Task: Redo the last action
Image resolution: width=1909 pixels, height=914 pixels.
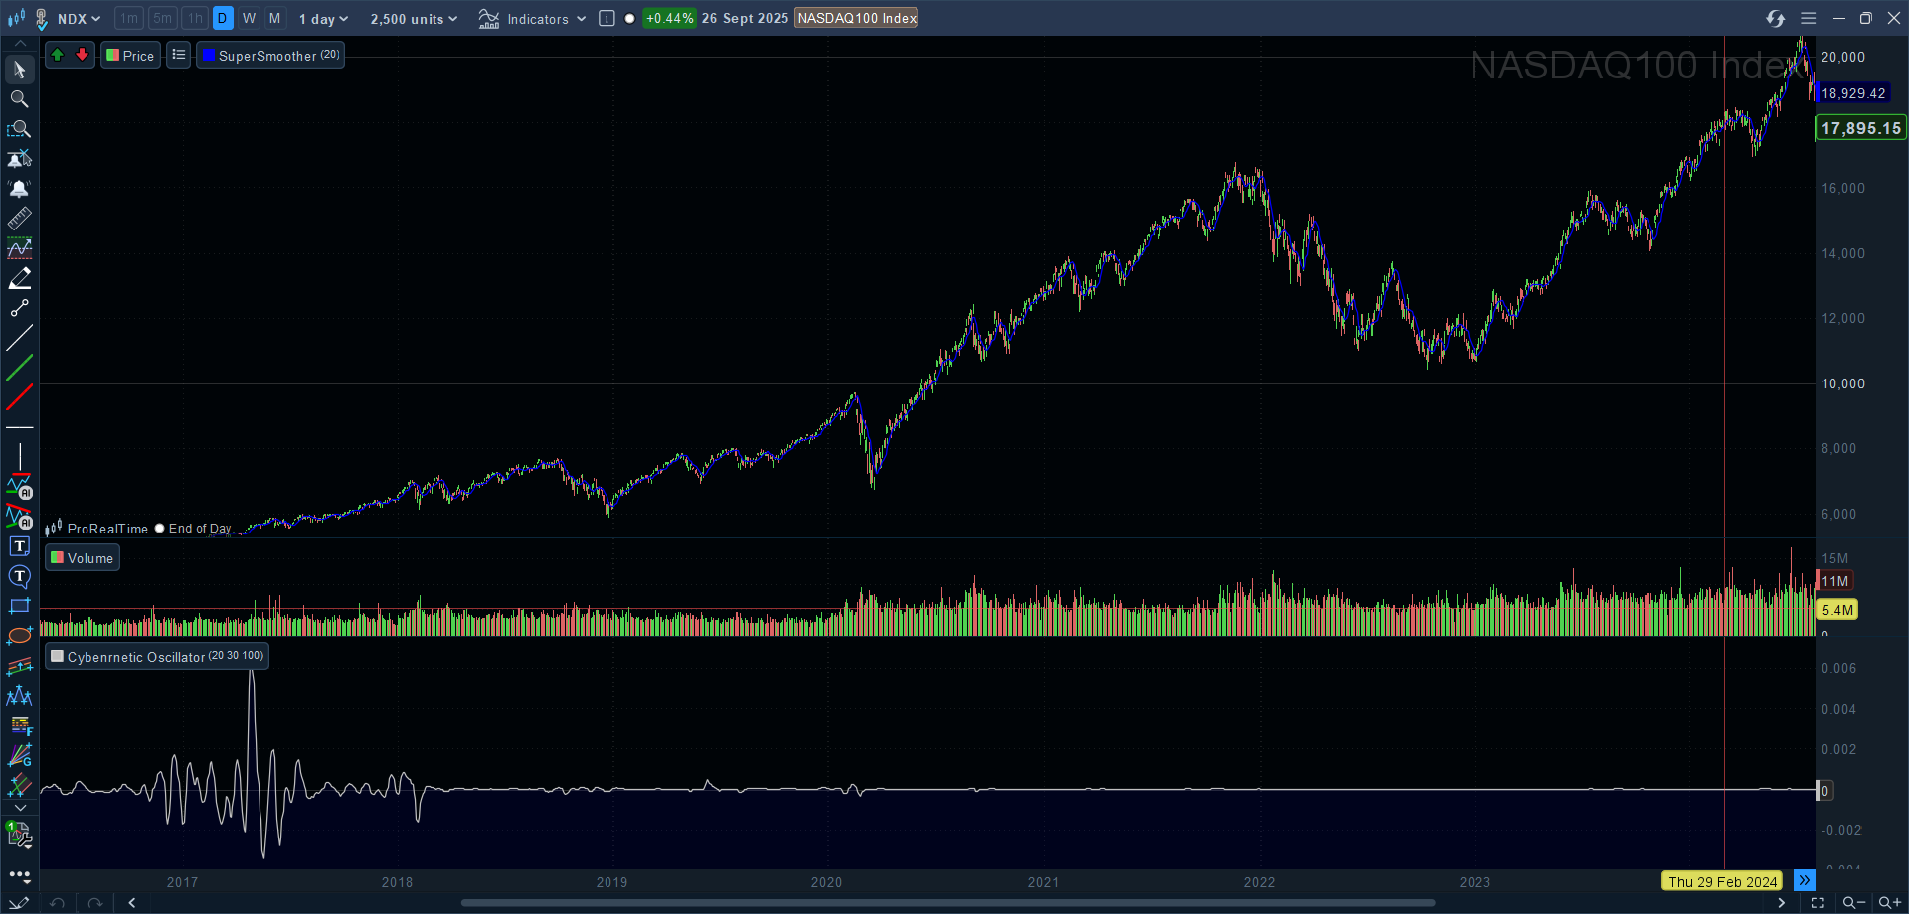Action: pos(94,903)
